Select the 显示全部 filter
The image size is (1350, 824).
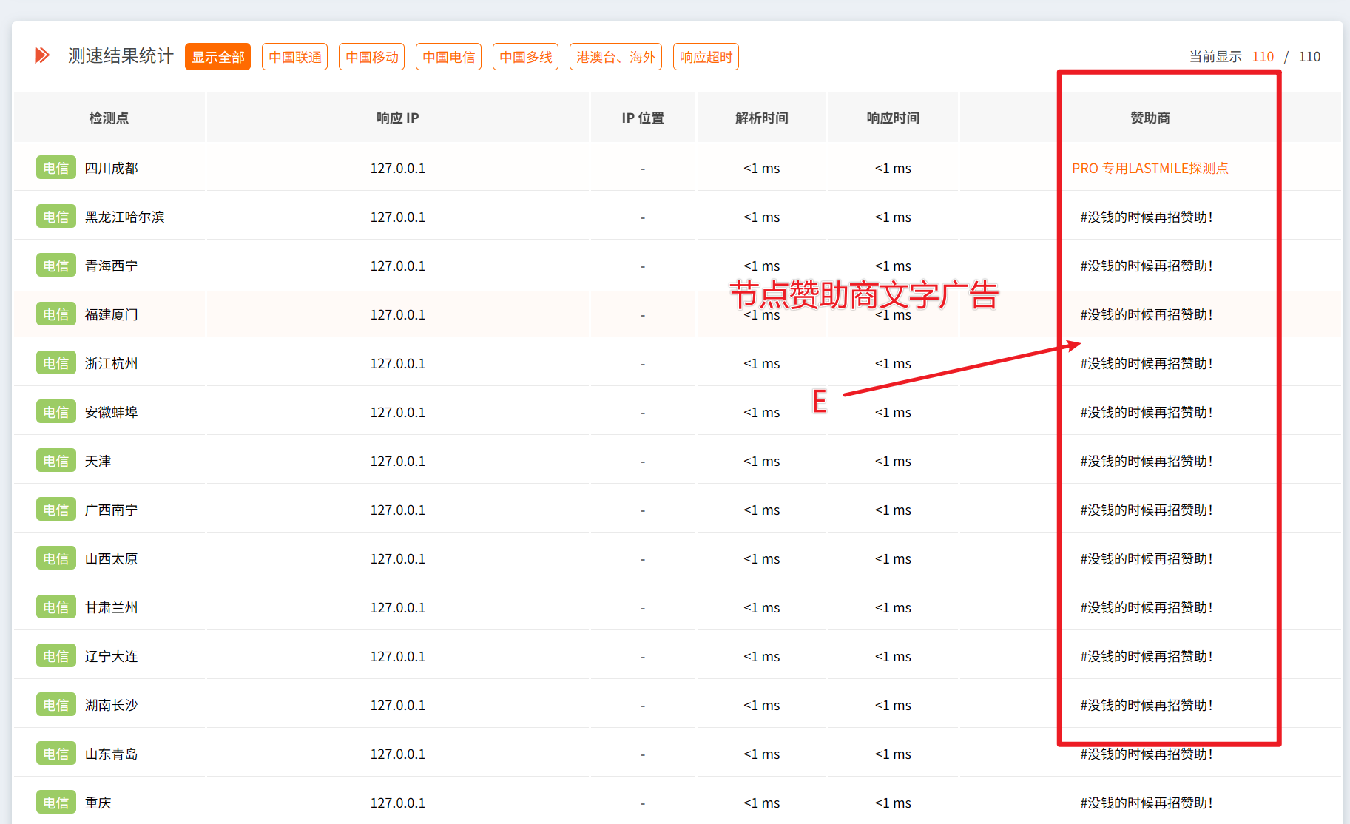point(217,57)
